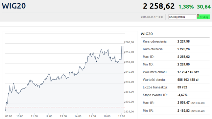The height and width of the screenshot is (119, 212).
Task: Click the green Szukaj search button
Action: 203,17
